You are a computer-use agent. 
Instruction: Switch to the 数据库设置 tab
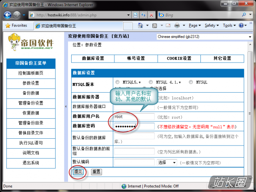coord(93,59)
